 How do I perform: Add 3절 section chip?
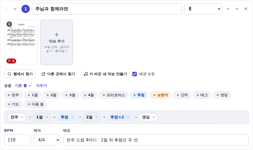pyautogui.click(x=70, y=95)
